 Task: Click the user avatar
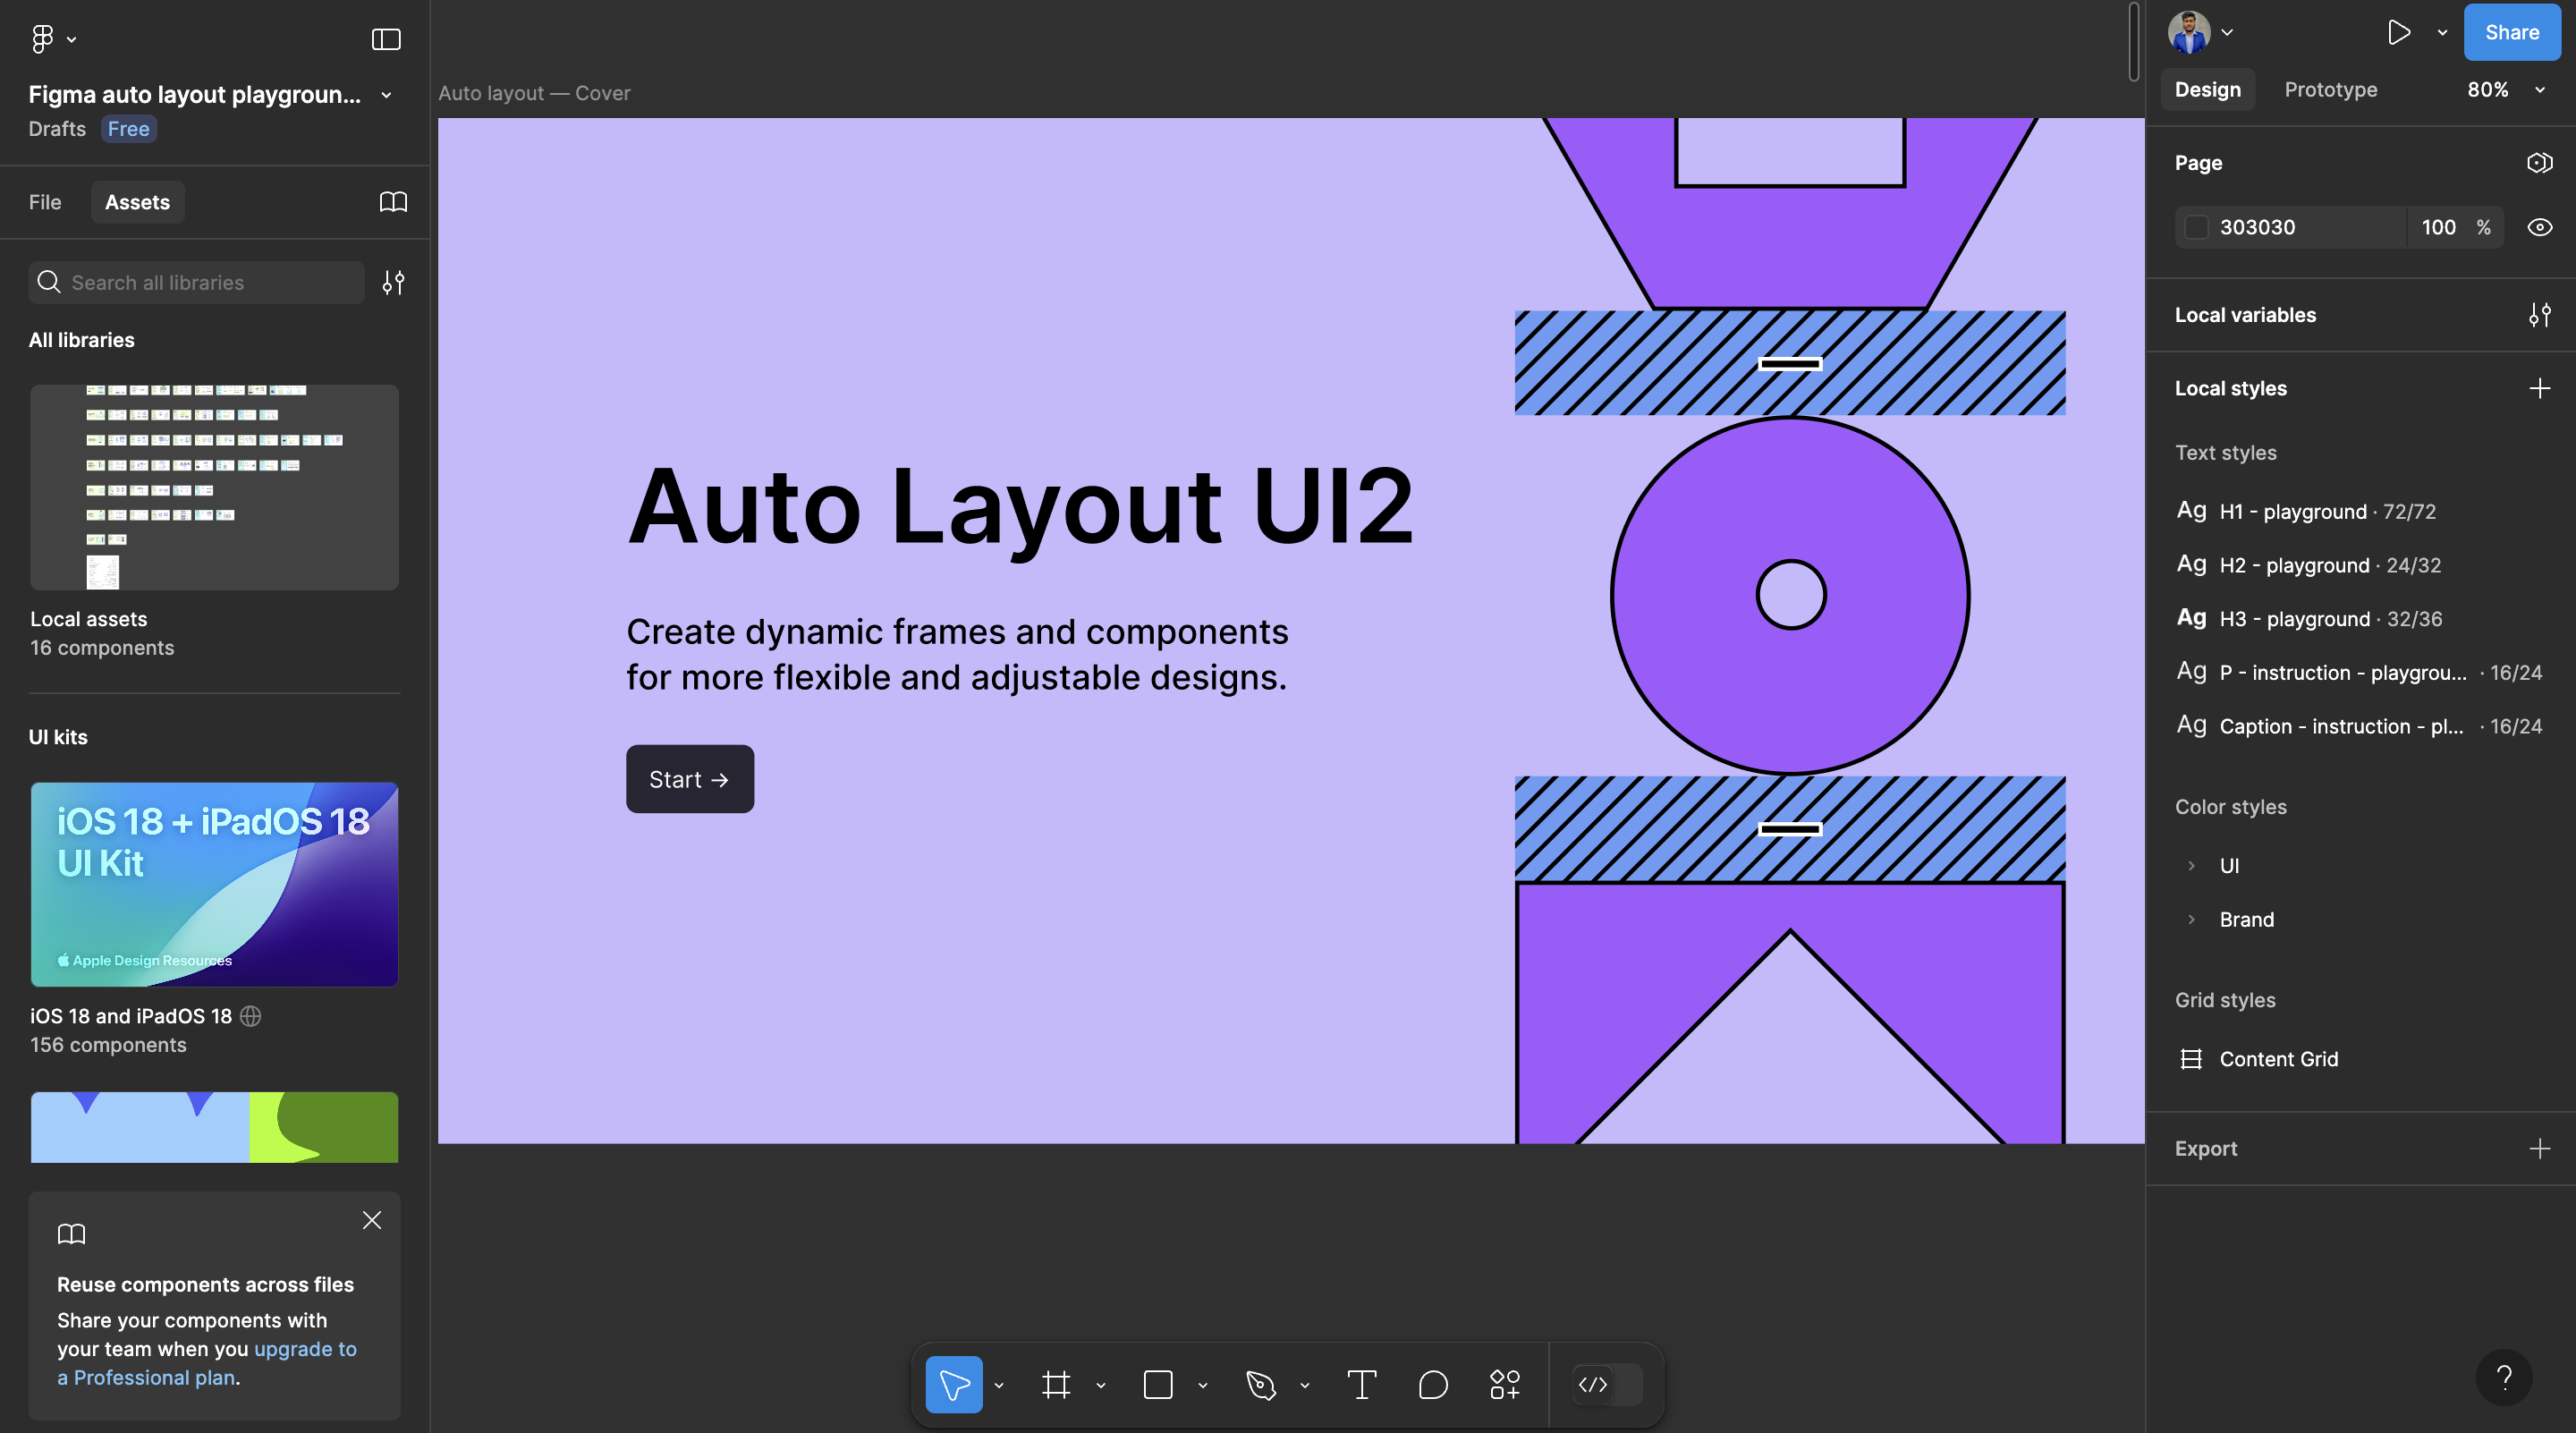2189,32
